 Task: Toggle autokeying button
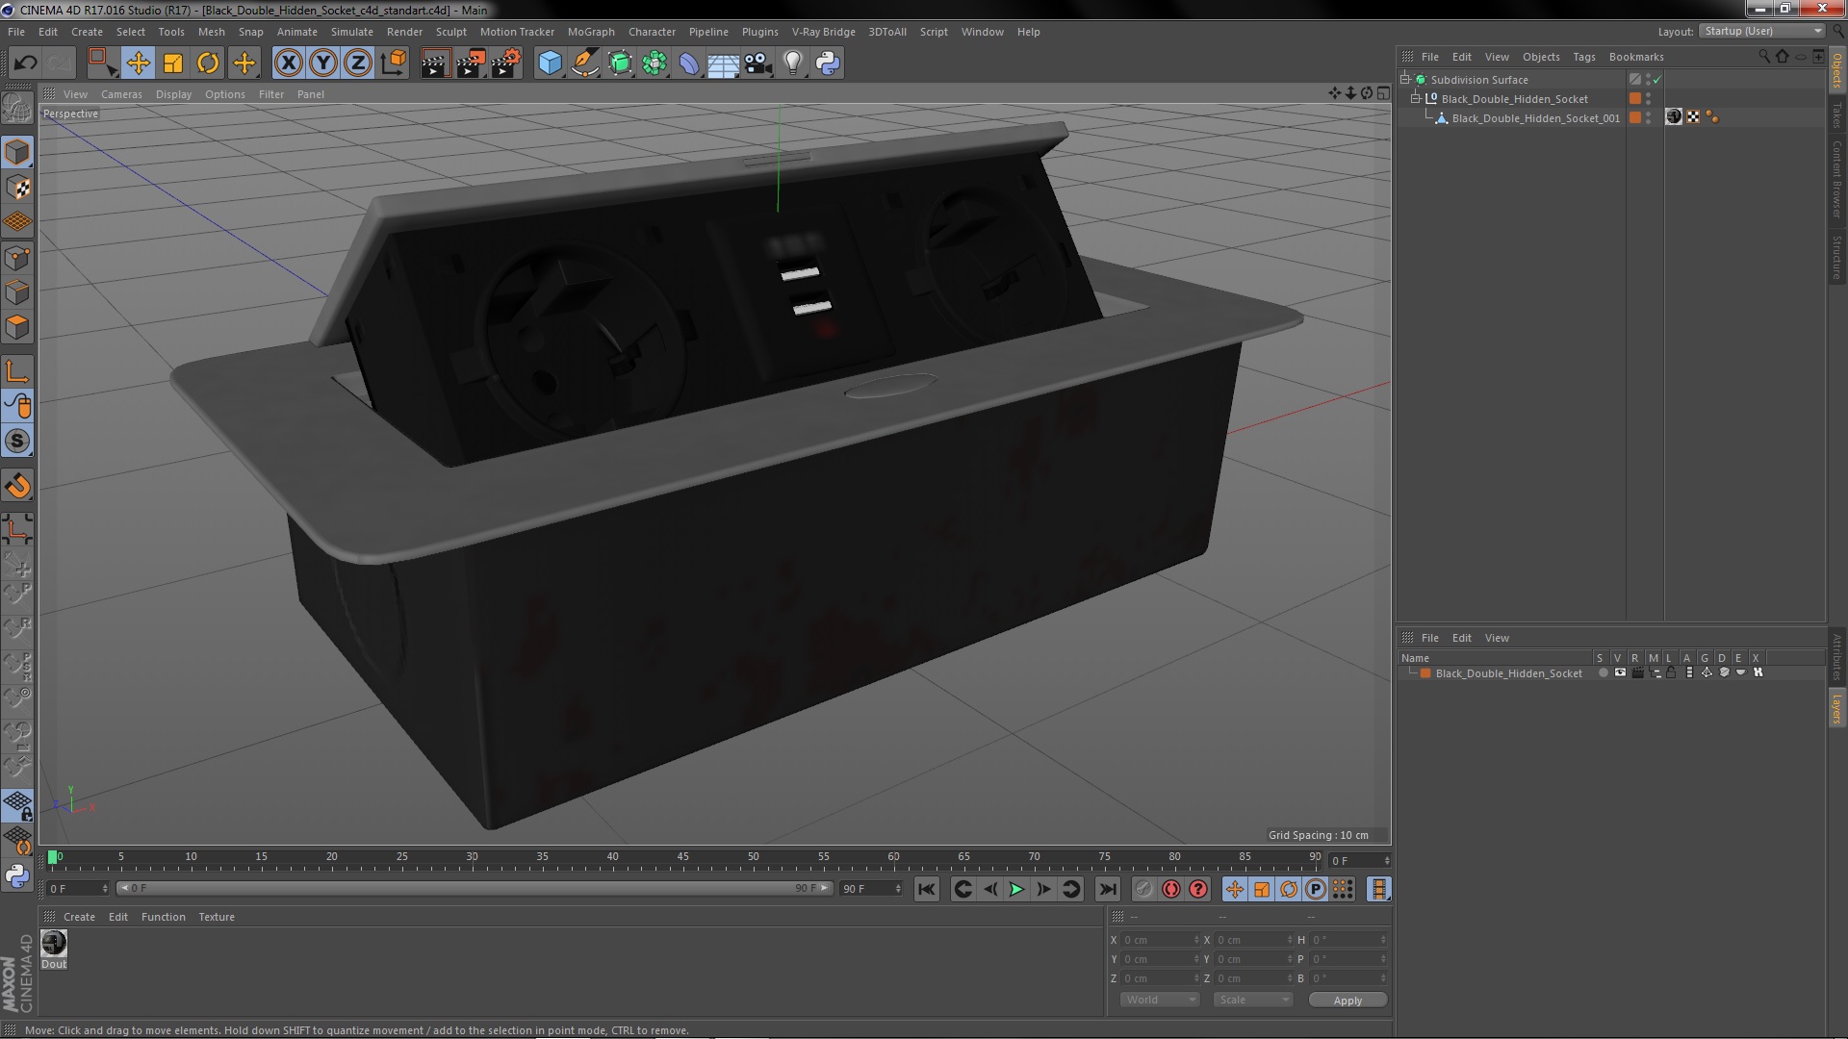[1171, 889]
